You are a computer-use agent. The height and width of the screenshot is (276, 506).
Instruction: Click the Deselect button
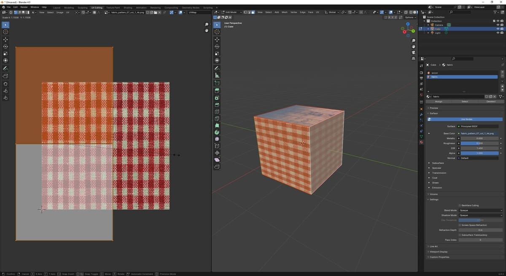[x=491, y=101]
